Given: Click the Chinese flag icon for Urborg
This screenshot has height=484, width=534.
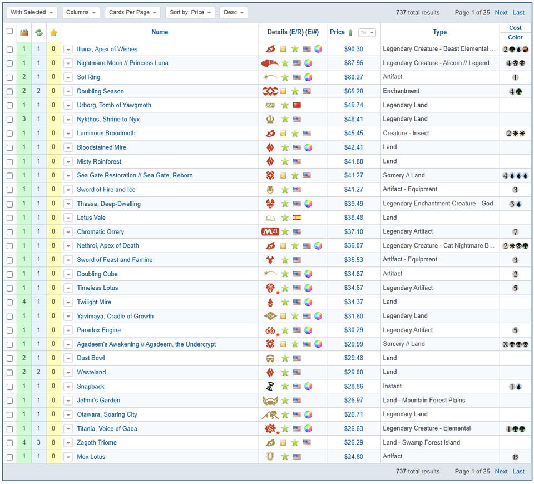Looking at the screenshot, I should pos(297,105).
